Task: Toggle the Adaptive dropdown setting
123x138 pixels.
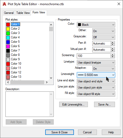Action: (104, 69)
